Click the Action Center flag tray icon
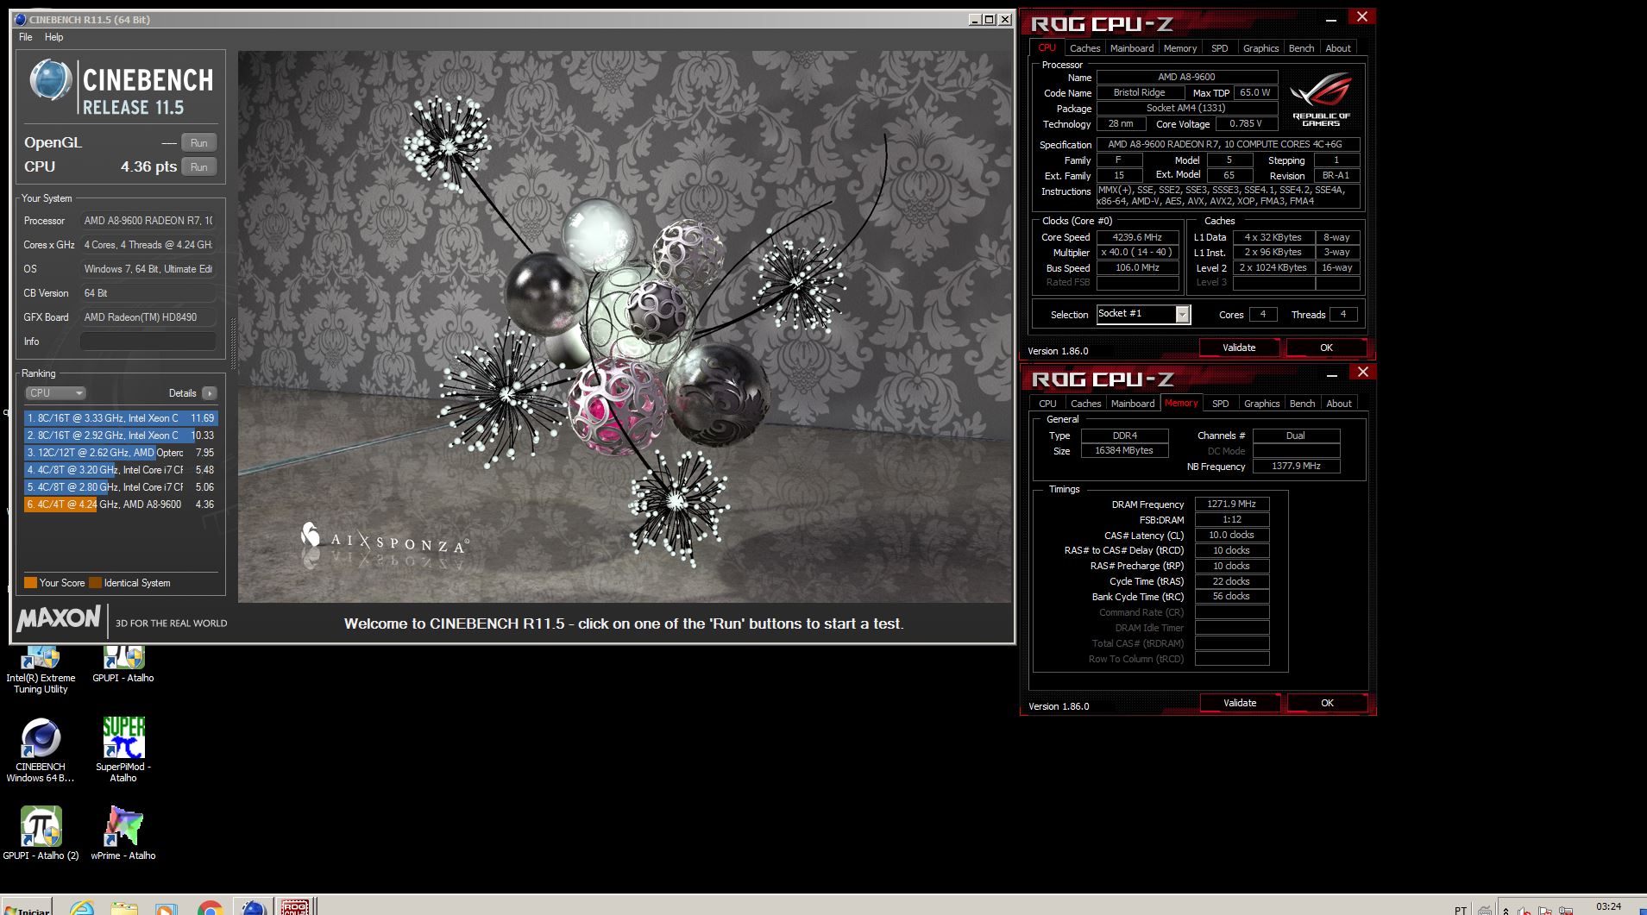This screenshot has width=1647, height=915. tap(1544, 910)
